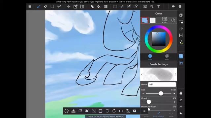Show previous brush preview with left chevron

coord(142,74)
